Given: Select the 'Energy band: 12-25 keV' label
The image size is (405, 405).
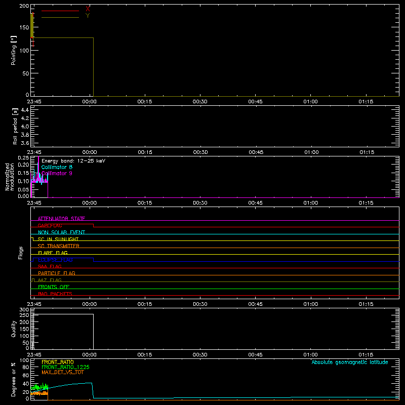Looking at the screenshot, I should pyautogui.click(x=73, y=161).
